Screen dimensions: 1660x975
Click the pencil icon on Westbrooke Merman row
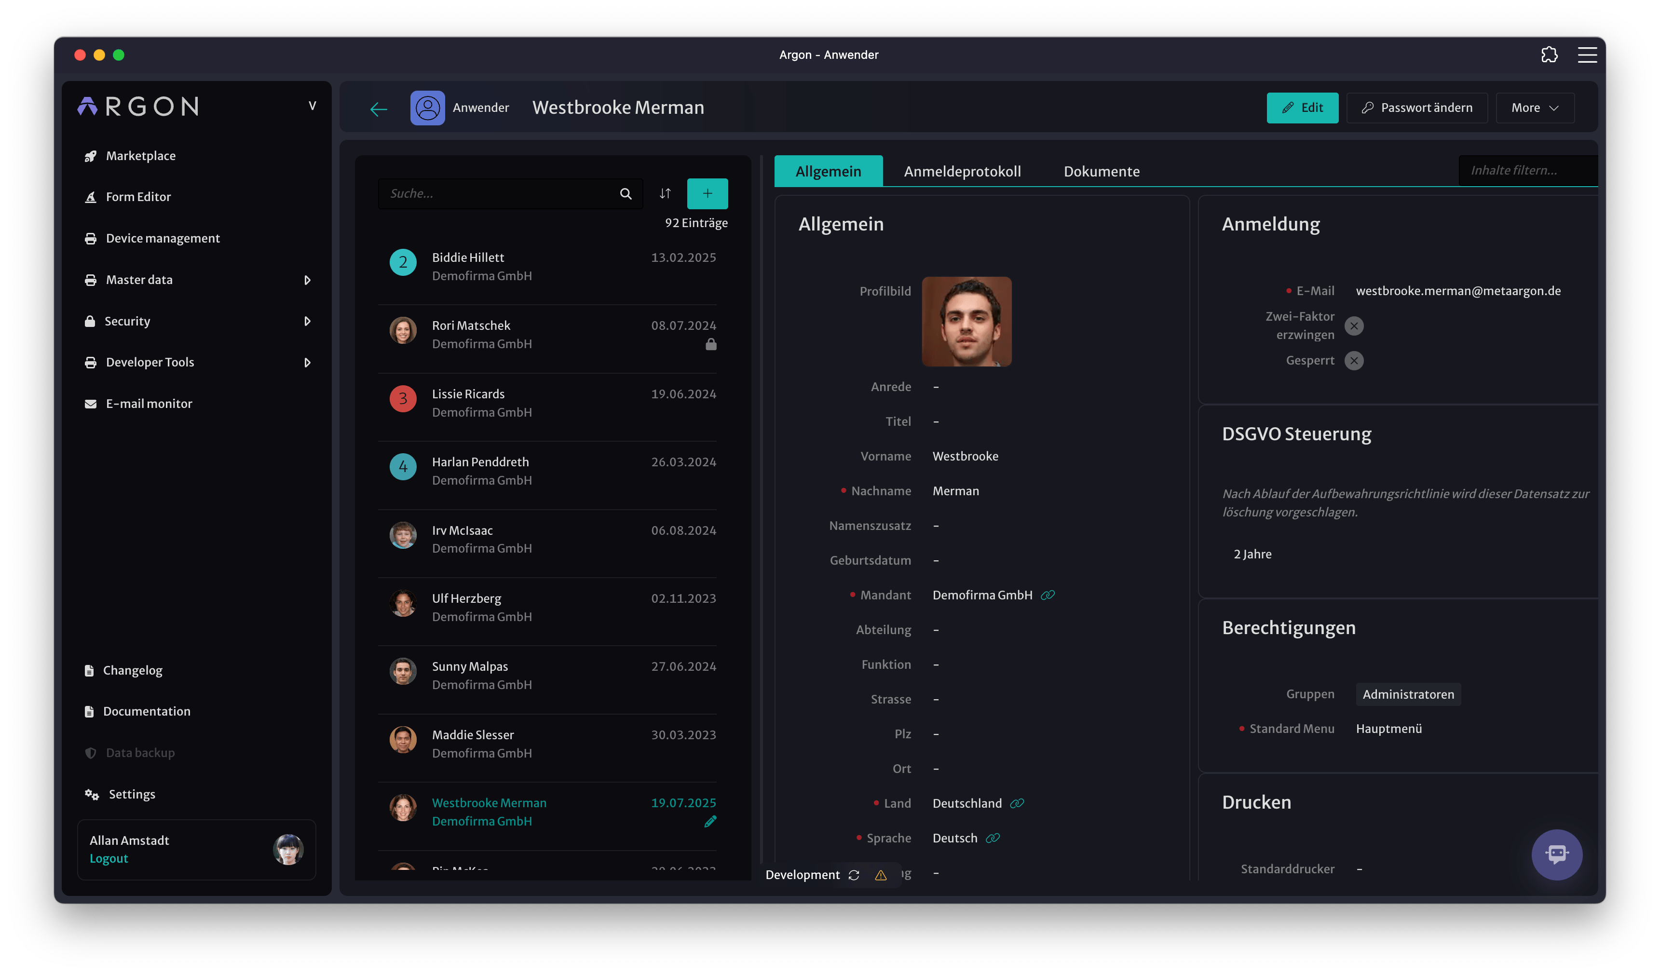710,822
